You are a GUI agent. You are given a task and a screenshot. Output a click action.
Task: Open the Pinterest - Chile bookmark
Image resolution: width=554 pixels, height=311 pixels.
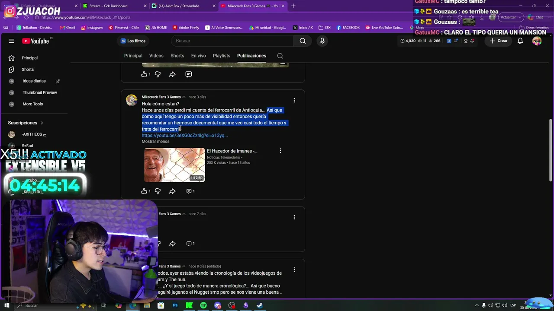point(124,28)
